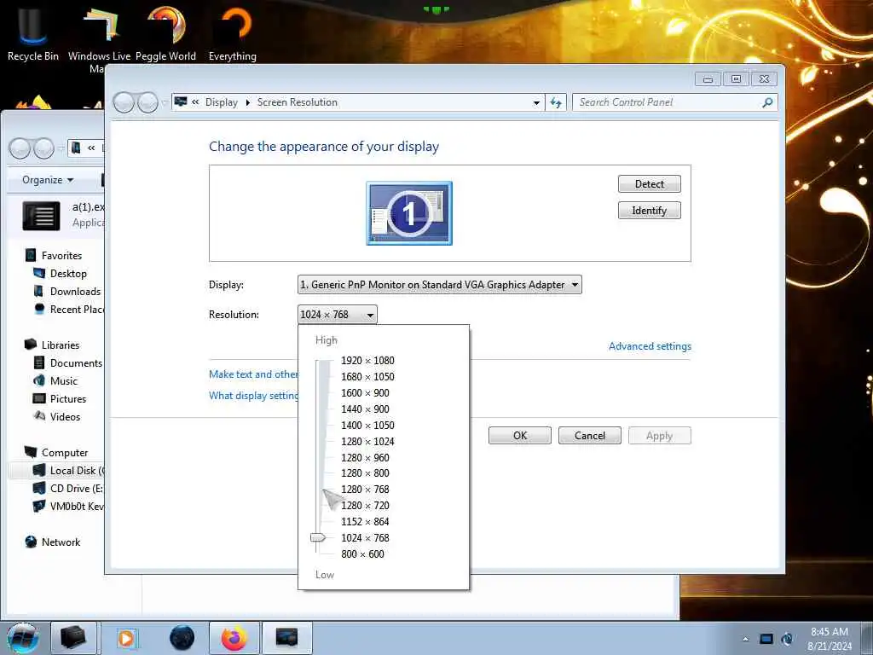The height and width of the screenshot is (655, 873).
Task: Open the Recycle Bin desktop icon
Action: tap(32, 33)
